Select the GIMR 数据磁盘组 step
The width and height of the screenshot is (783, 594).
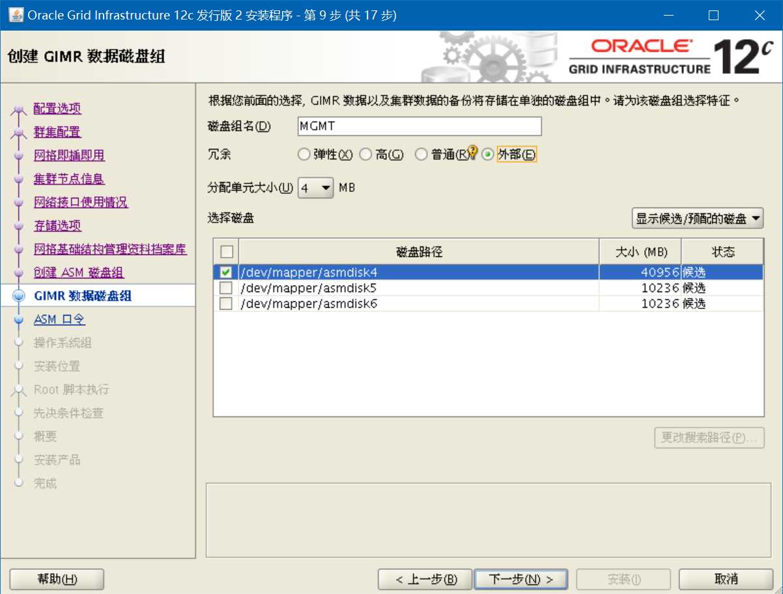tap(83, 296)
